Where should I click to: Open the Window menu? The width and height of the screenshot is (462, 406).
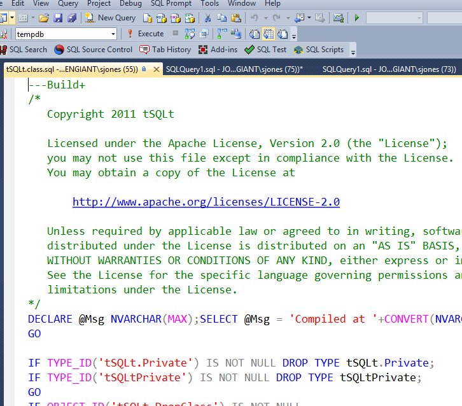click(x=242, y=4)
